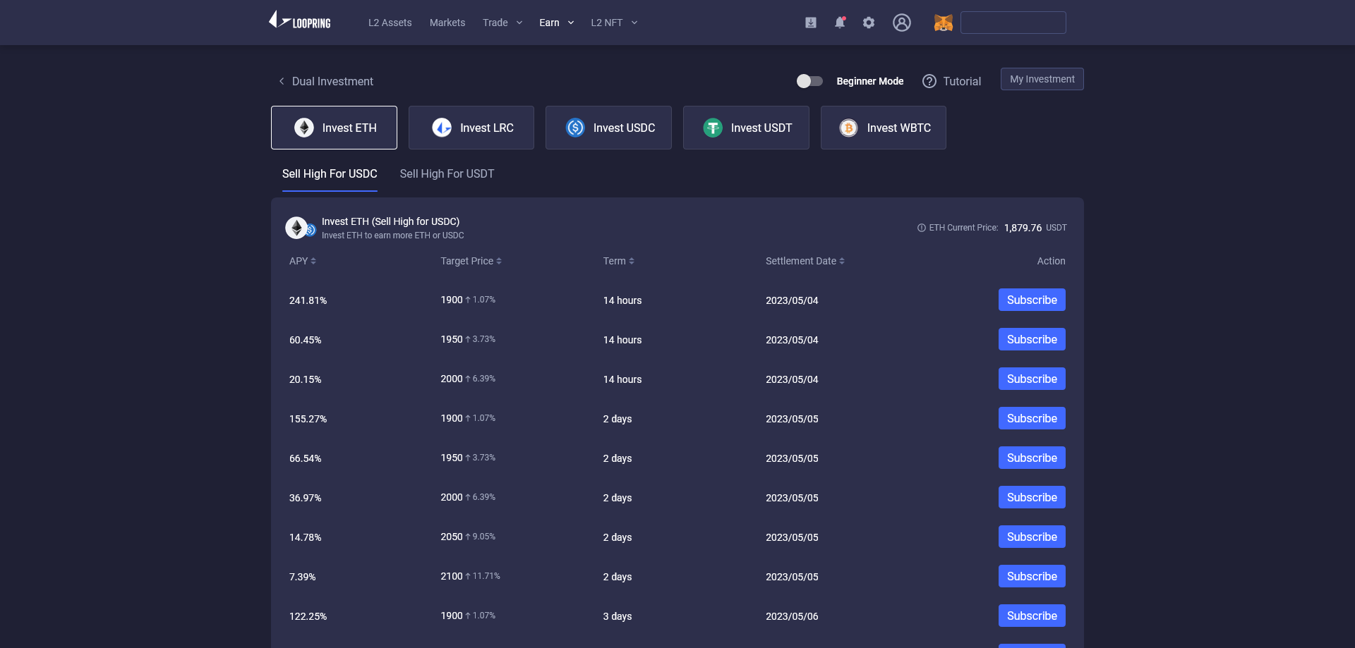Open the Markets menu item
The width and height of the screenshot is (1355, 648).
pos(447,23)
